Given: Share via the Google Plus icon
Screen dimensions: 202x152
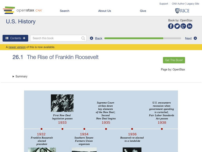Looking at the screenshot, I should (x=183, y=26).
